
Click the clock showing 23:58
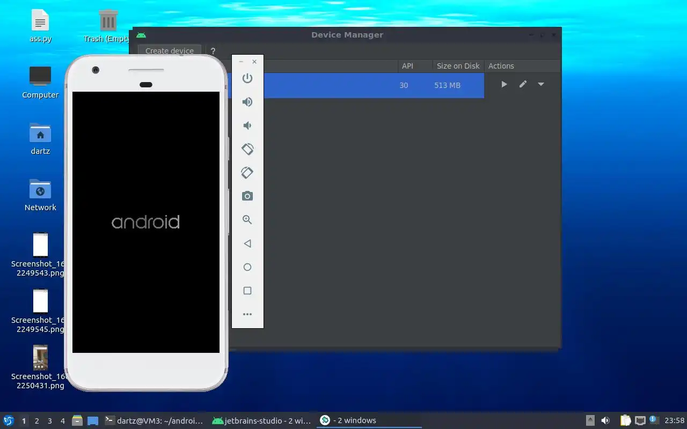pyautogui.click(x=674, y=420)
